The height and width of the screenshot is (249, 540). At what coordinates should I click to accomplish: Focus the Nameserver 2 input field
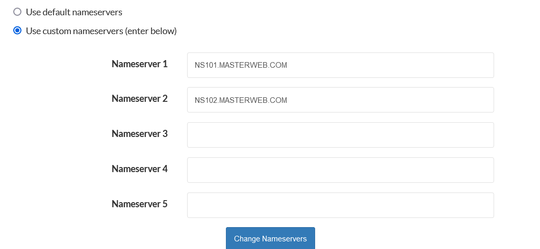[x=340, y=100]
